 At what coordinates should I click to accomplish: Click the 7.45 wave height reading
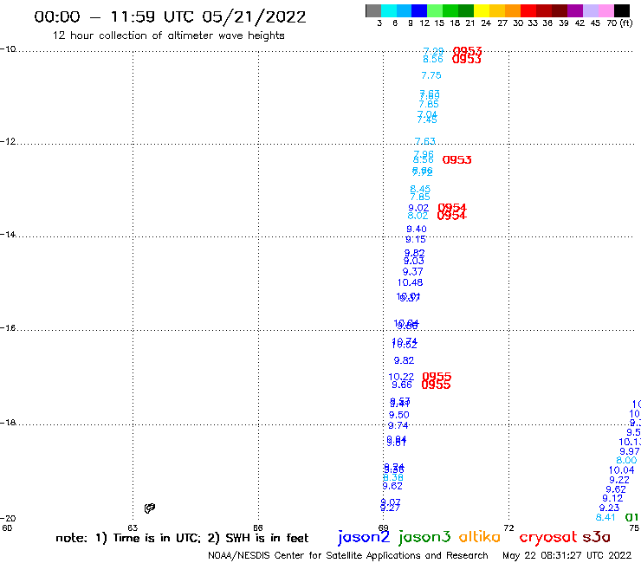[x=427, y=120]
